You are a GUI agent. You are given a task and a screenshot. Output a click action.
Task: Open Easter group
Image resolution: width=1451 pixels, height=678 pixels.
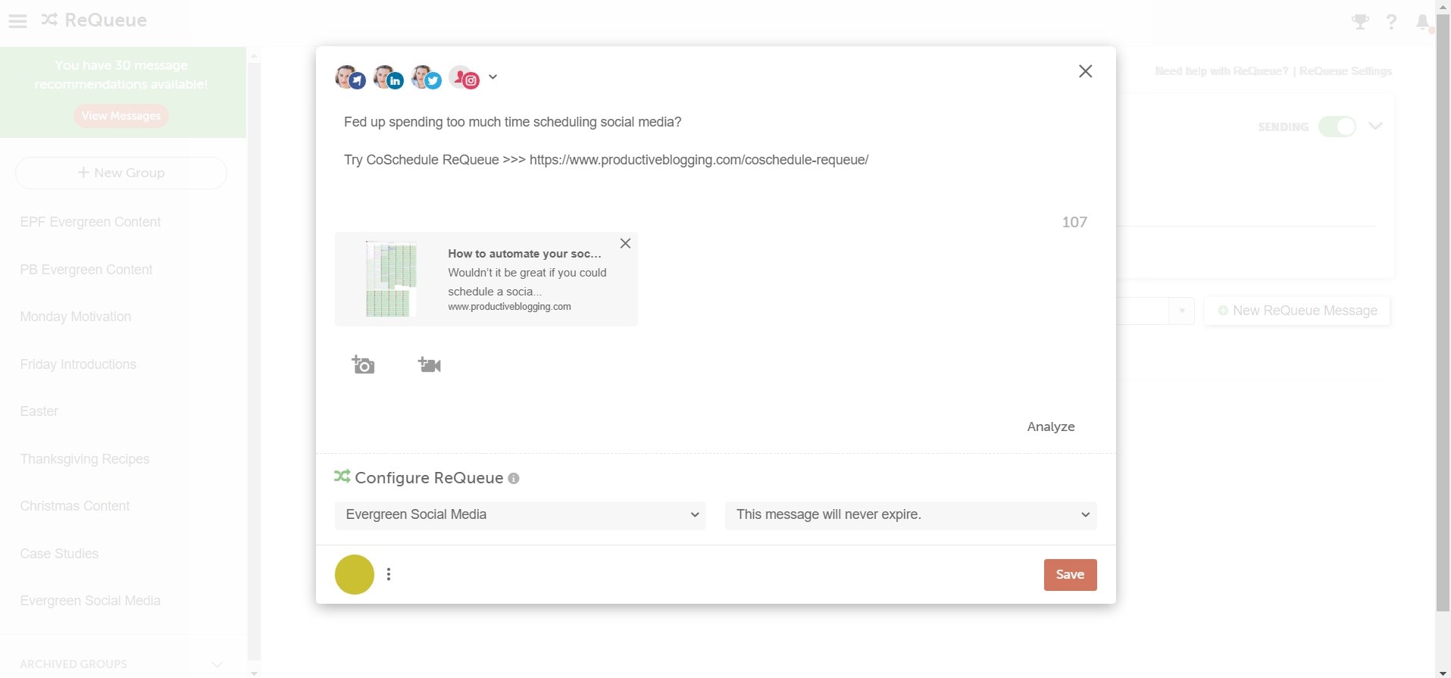39,411
